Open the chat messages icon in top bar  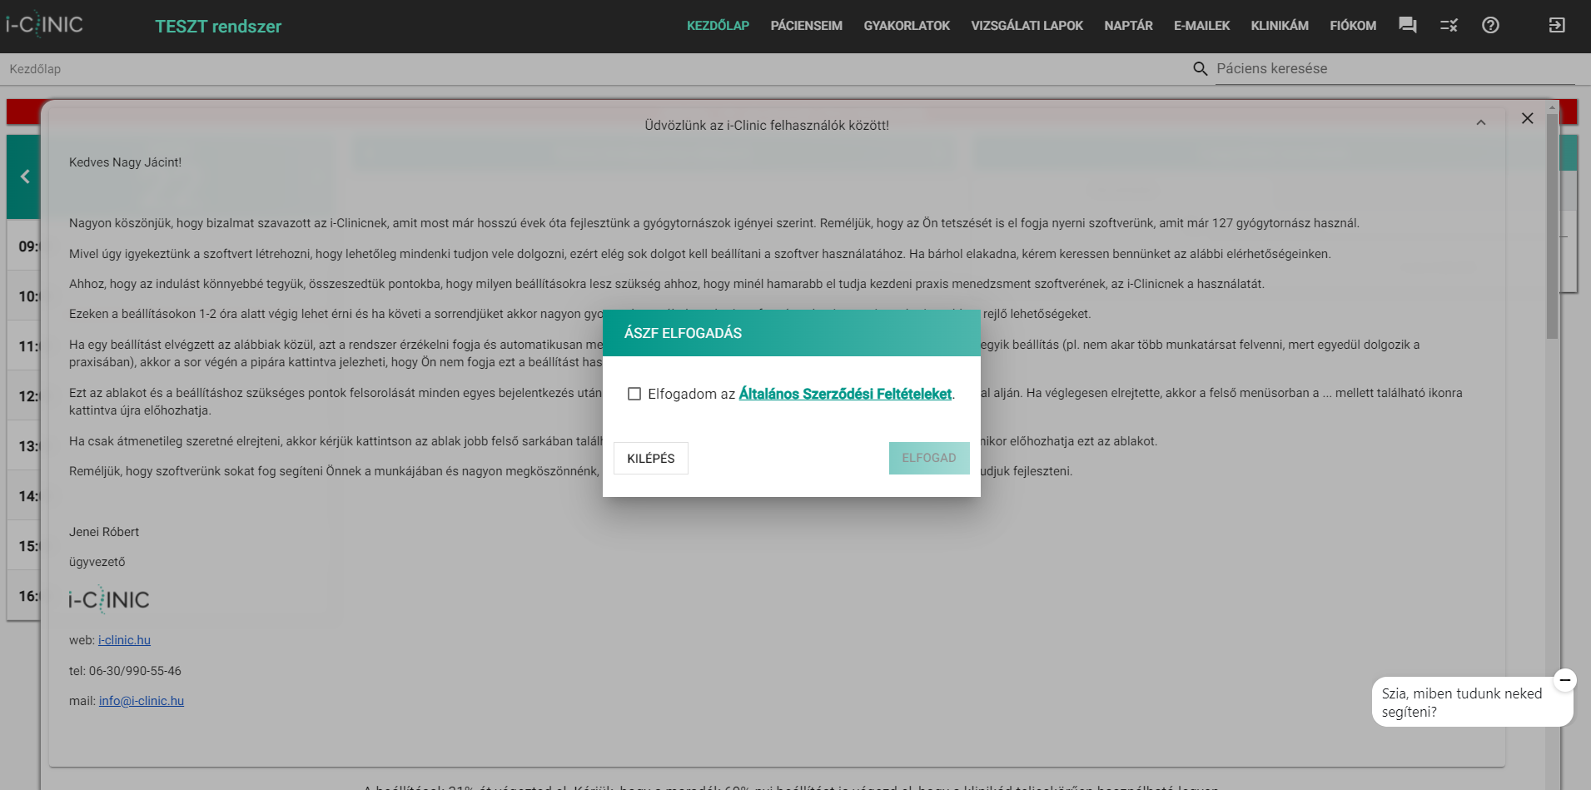coord(1407,26)
